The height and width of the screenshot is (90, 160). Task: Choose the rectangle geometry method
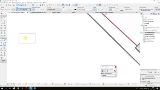40,9
